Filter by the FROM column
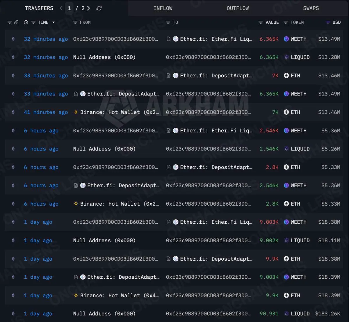 [x=75, y=22]
